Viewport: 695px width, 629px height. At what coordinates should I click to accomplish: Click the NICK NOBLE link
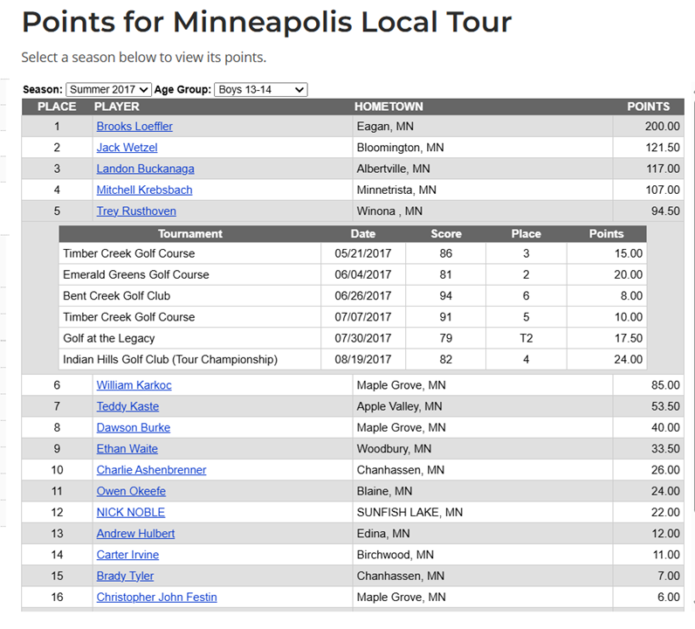click(130, 512)
